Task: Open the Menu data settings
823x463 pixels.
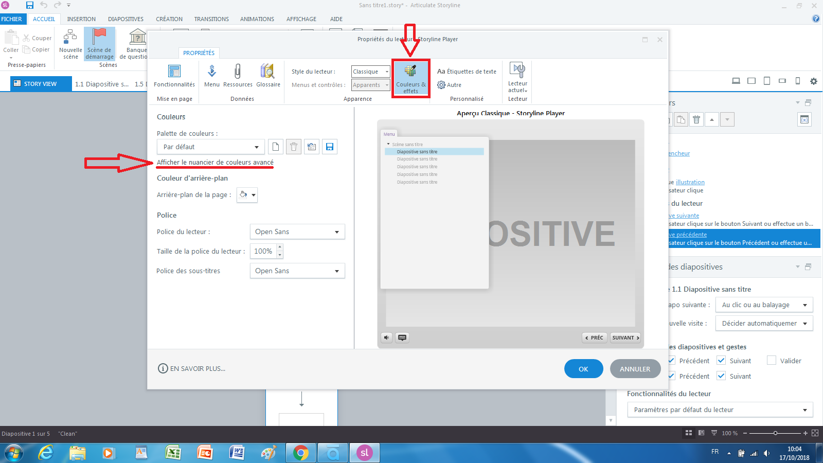Action: 212,76
